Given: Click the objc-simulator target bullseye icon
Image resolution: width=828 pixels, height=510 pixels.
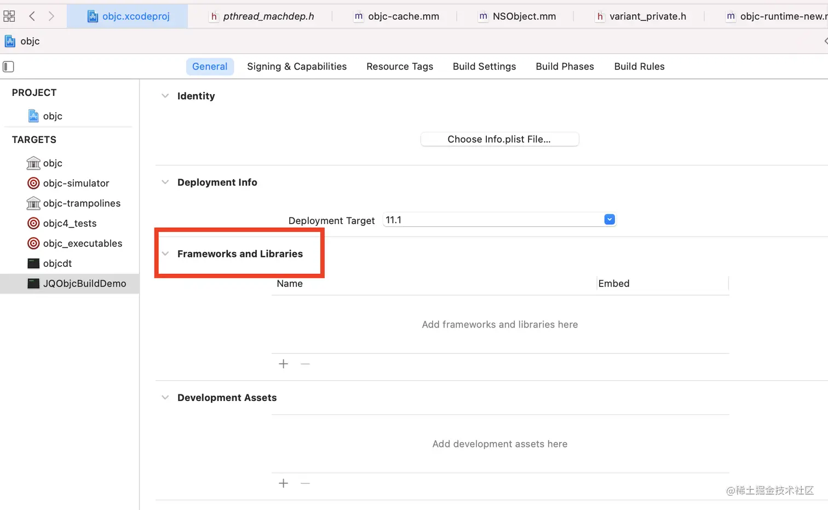Looking at the screenshot, I should [x=33, y=183].
